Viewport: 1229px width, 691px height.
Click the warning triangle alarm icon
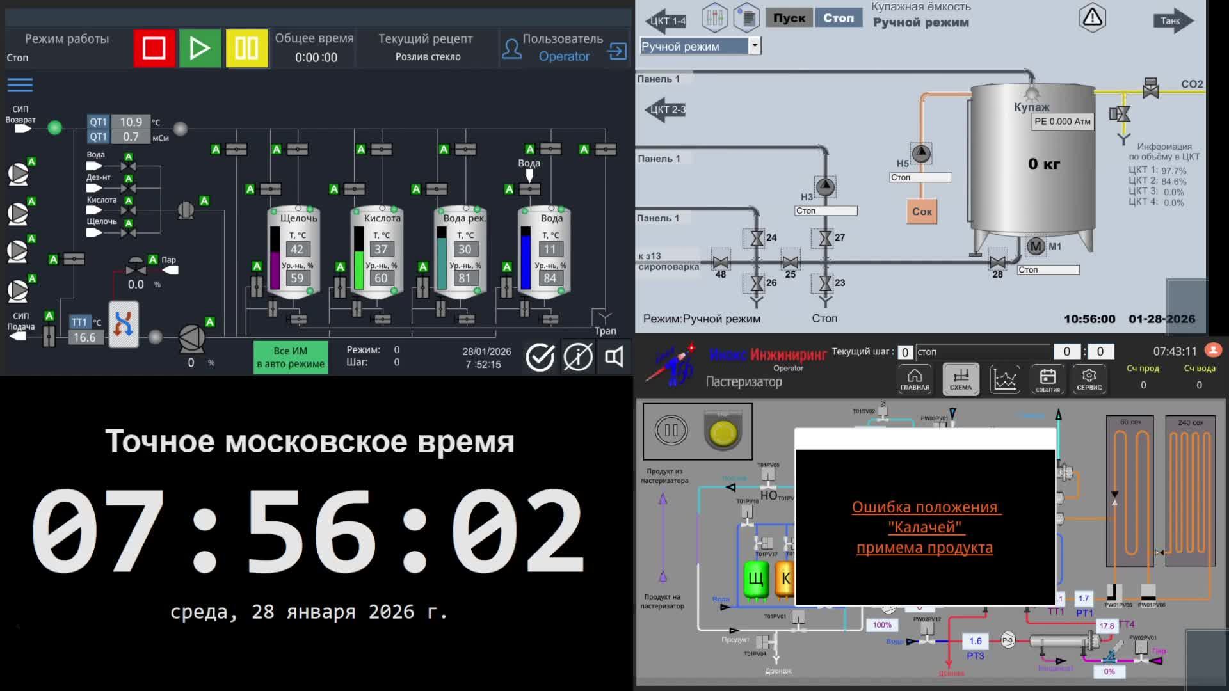point(1092,18)
